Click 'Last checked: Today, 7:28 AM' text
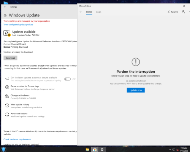 pyautogui.click(x=26, y=35)
